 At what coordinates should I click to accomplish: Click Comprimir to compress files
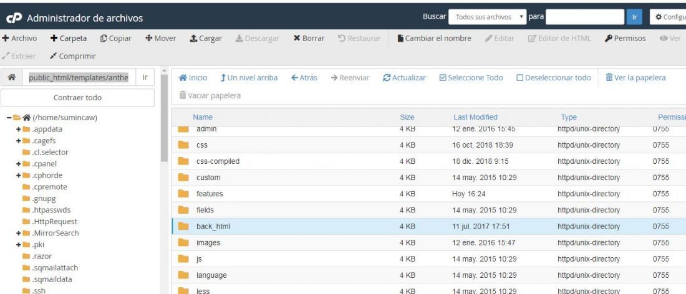72,56
